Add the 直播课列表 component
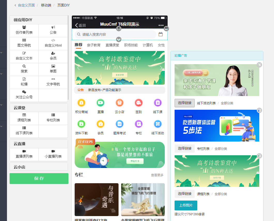Viewport: 274px width, 221px height. pos(24,155)
